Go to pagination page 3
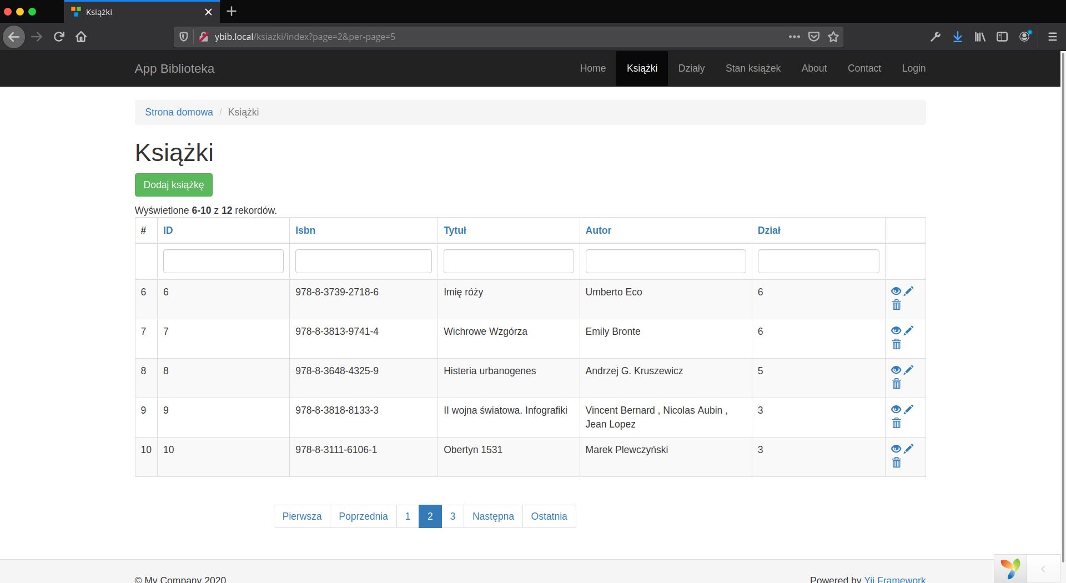The image size is (1066, 583). tap(452, 516)
